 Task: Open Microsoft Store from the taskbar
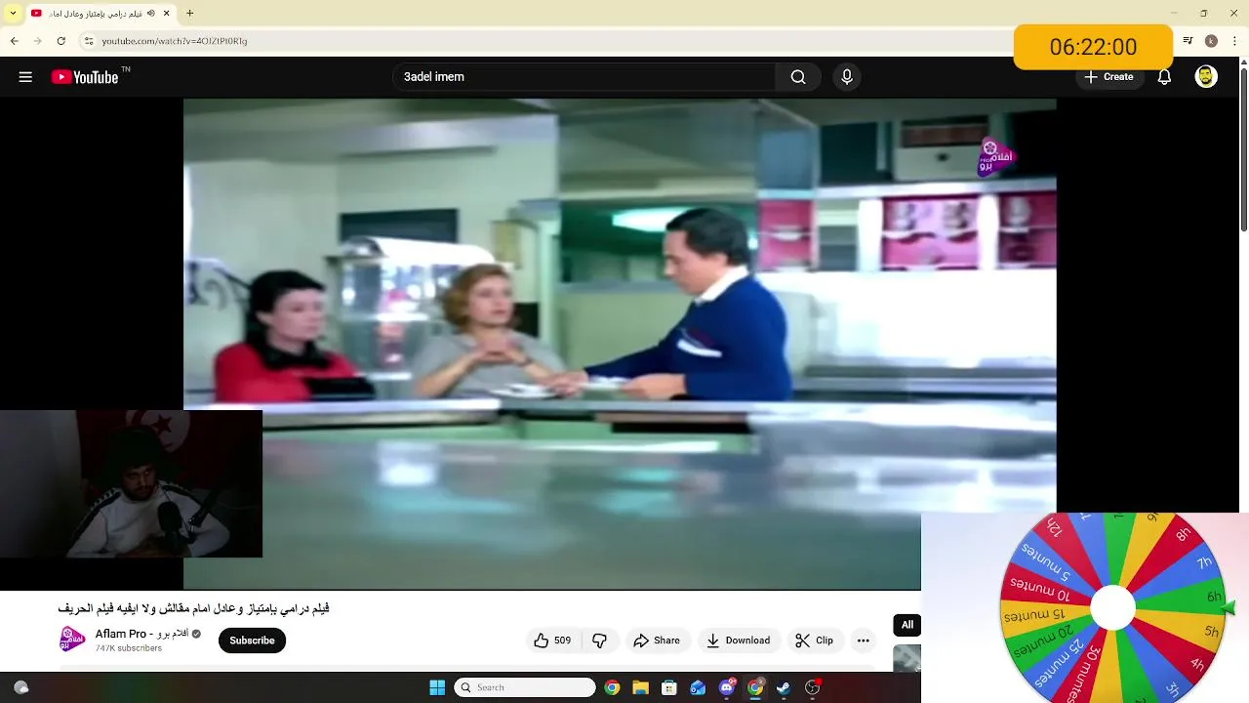point(669,687)
